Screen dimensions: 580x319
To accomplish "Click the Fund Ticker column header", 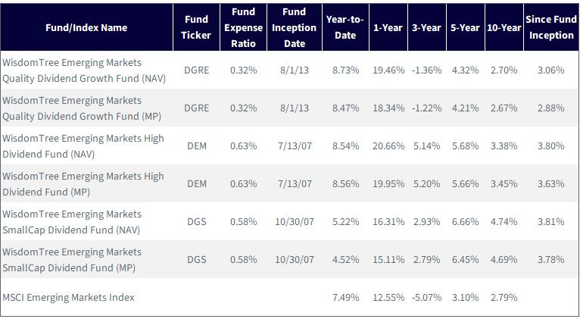I will pos(196,28).
